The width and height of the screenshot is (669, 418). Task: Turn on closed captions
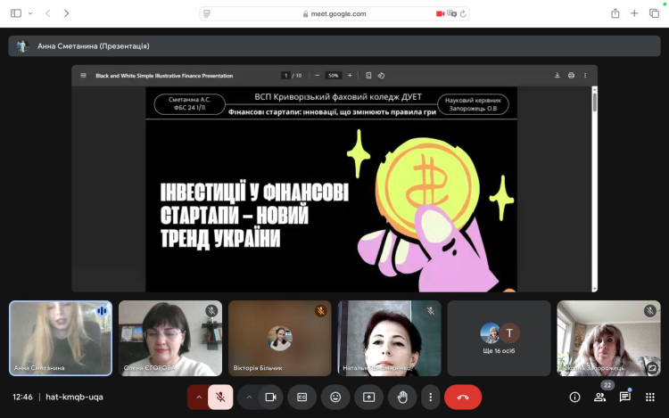302,397
